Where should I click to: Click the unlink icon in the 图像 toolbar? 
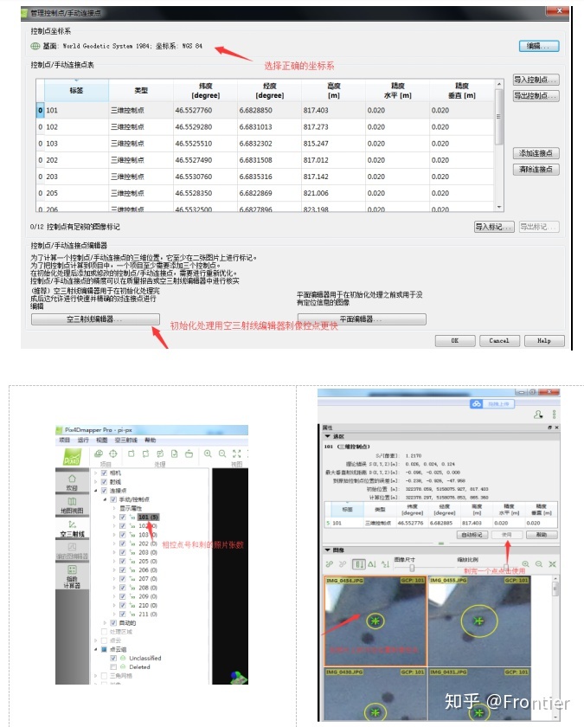point(343,564)
